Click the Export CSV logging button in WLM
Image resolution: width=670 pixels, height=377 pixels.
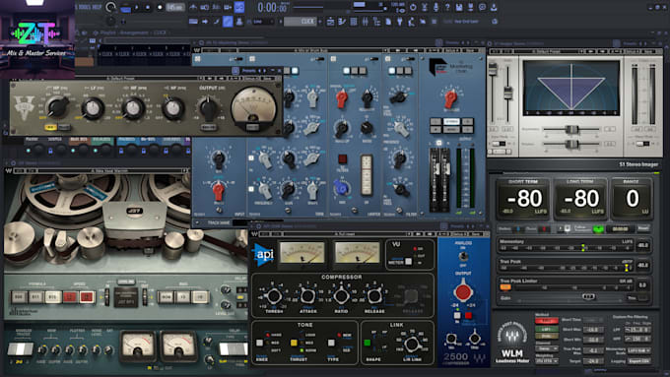coord(638,361)
